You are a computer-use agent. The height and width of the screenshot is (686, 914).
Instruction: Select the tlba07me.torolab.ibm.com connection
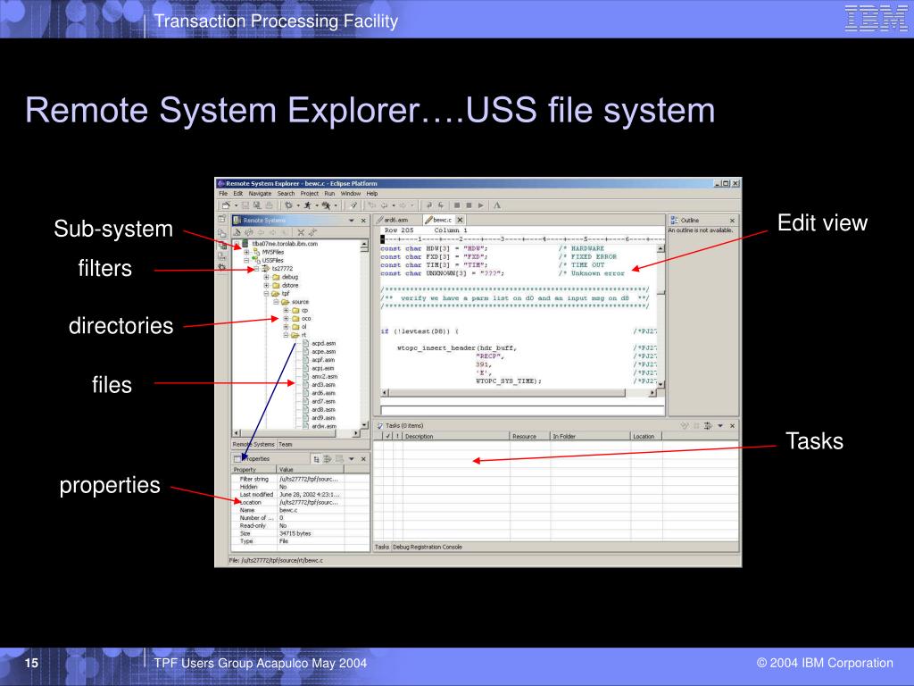tap(285, 244)
